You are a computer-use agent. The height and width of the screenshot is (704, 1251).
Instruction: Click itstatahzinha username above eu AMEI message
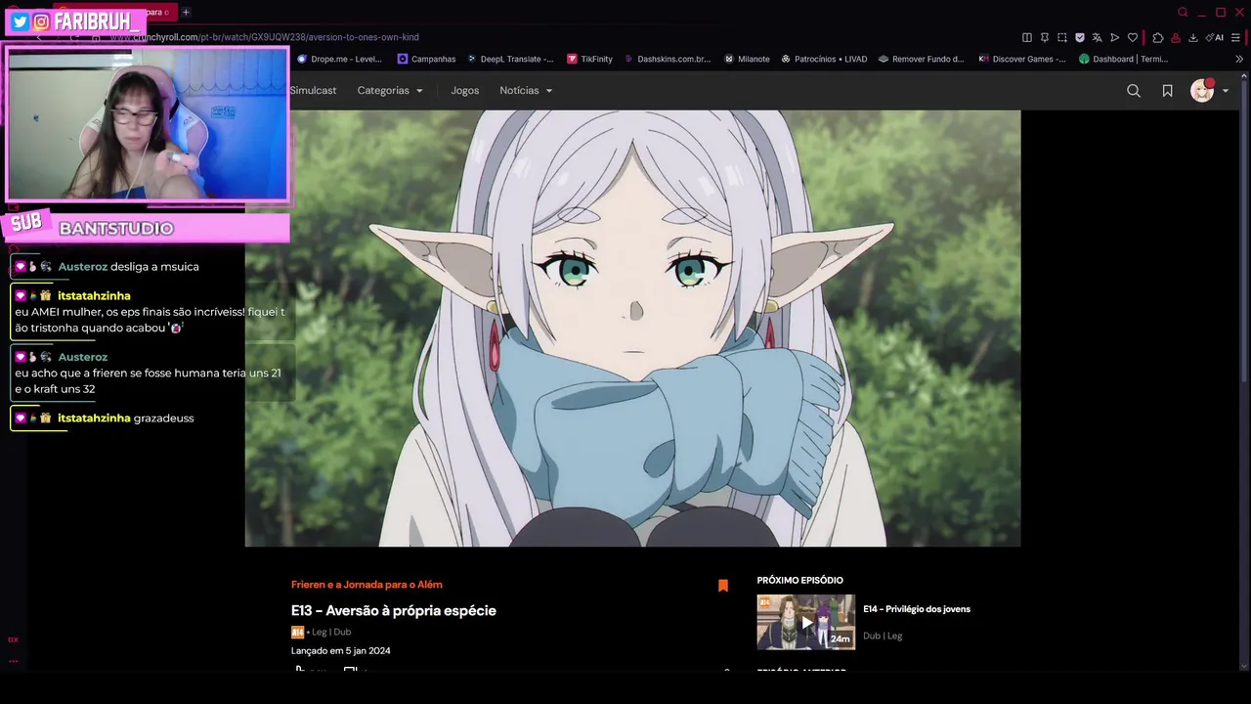pos(94,295)
